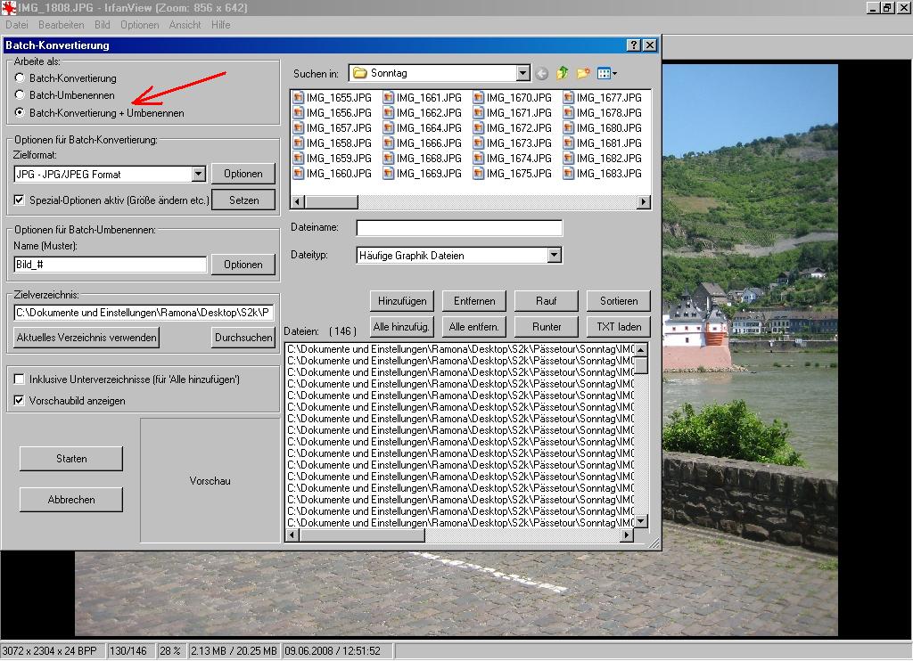Disable Spezial-Optionen aktiv checkbox
The width and height of the screenshot is (913, 661).
(x=21, y=200)
